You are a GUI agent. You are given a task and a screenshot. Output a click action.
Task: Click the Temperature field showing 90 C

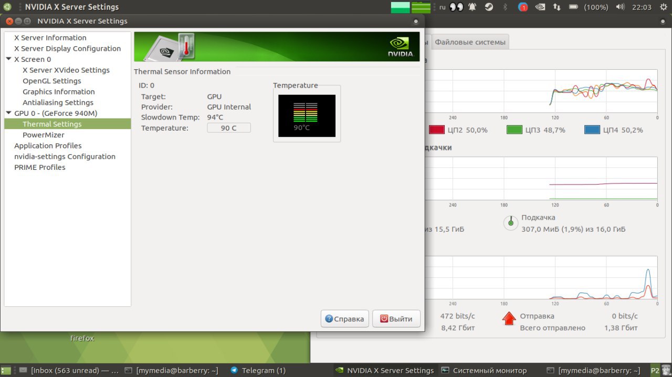[x=229, y=128]
